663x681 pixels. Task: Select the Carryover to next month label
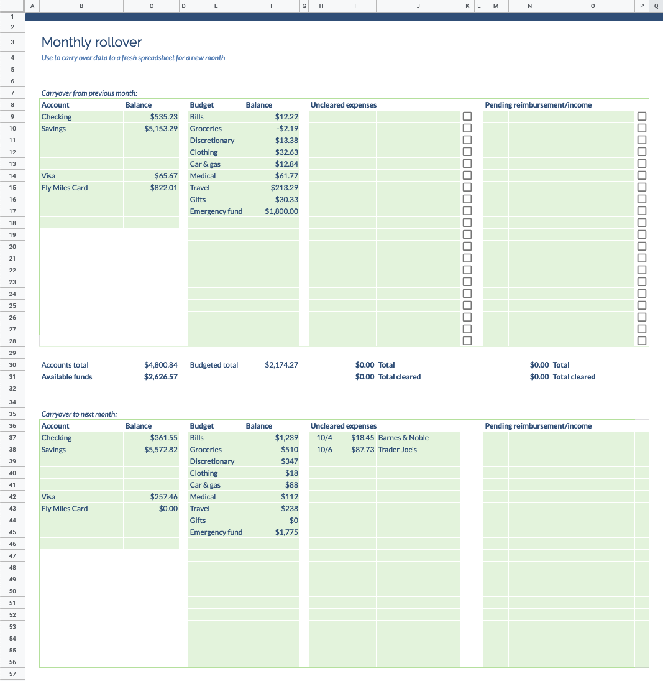tap(81, 414)
